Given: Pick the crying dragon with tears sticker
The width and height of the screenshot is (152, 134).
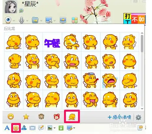Looking at the screenshot, I should pyautogui.click(x=71, y=42).
